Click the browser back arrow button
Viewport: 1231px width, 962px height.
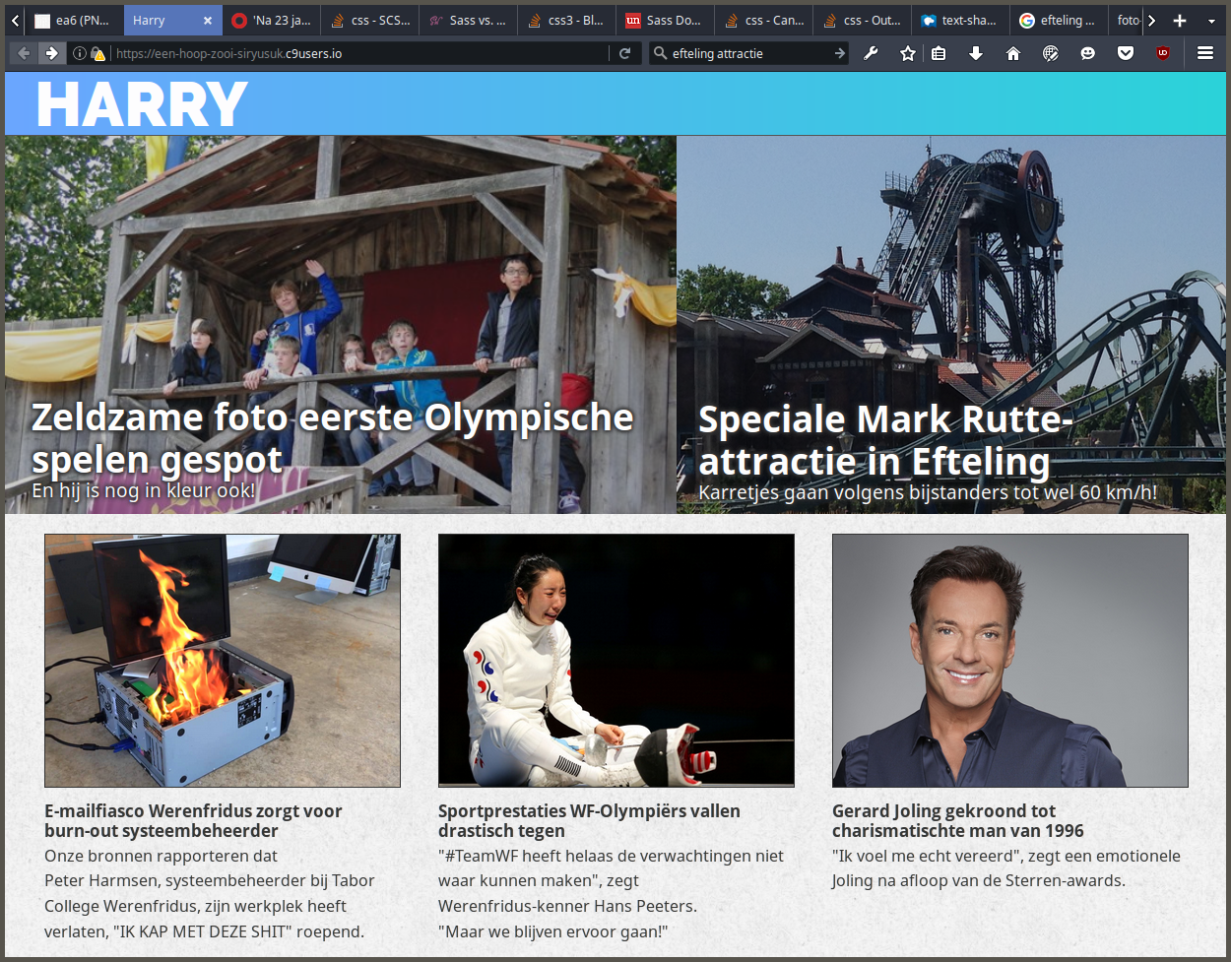24,53
